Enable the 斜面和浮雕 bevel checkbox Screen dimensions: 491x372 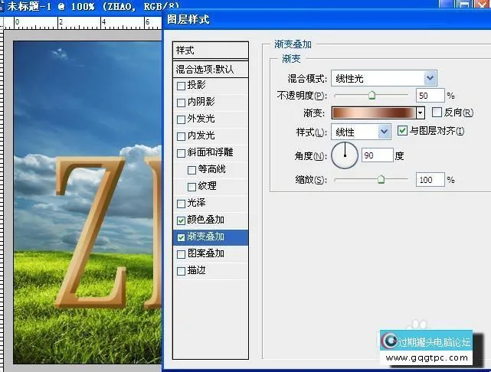(x=181, y=154)
